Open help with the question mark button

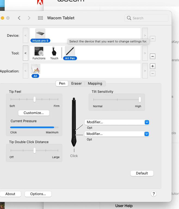(153, 194)
